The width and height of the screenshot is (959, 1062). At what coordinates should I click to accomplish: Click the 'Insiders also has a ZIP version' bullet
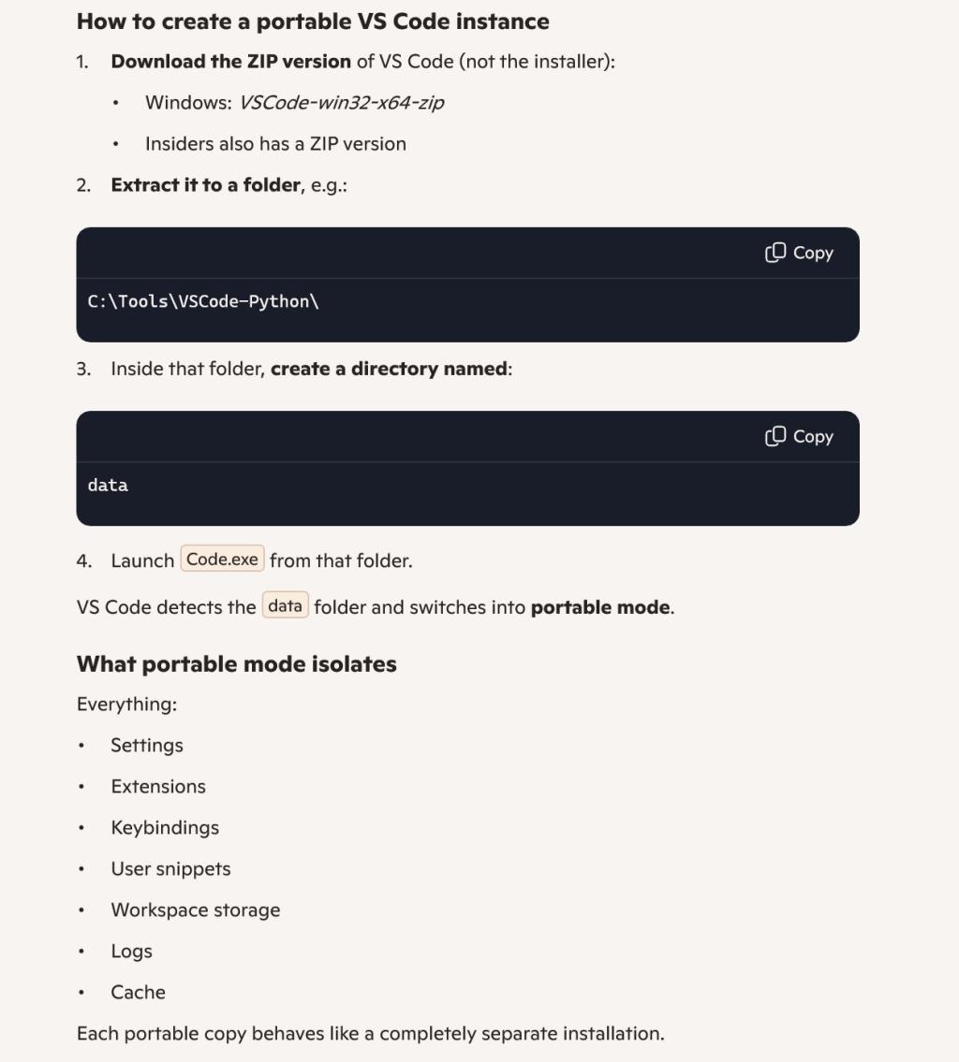pyautogui.click(x=275, y=144)
